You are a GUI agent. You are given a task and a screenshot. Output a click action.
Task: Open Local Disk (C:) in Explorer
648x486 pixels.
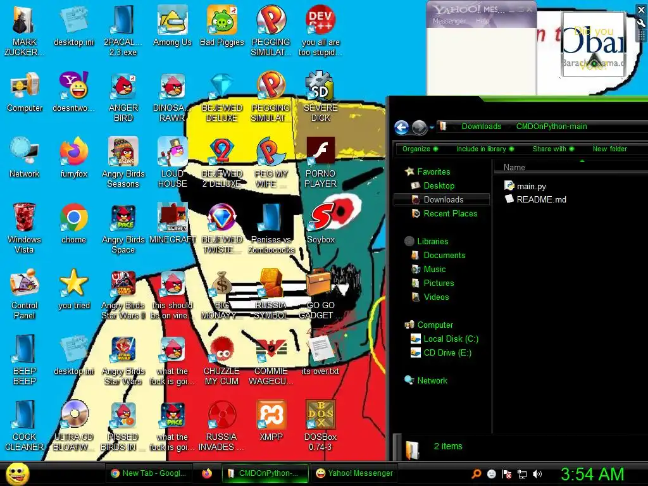tap(444, 339)
